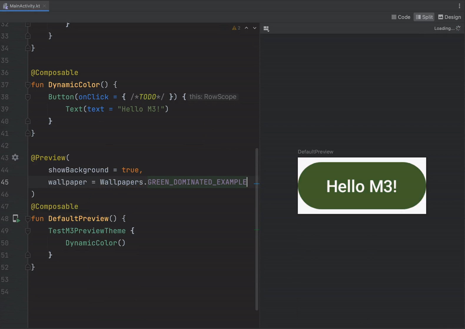Click the fold end marker on line 40
This screenshot has width=465, height=329.
coord(28,121)
